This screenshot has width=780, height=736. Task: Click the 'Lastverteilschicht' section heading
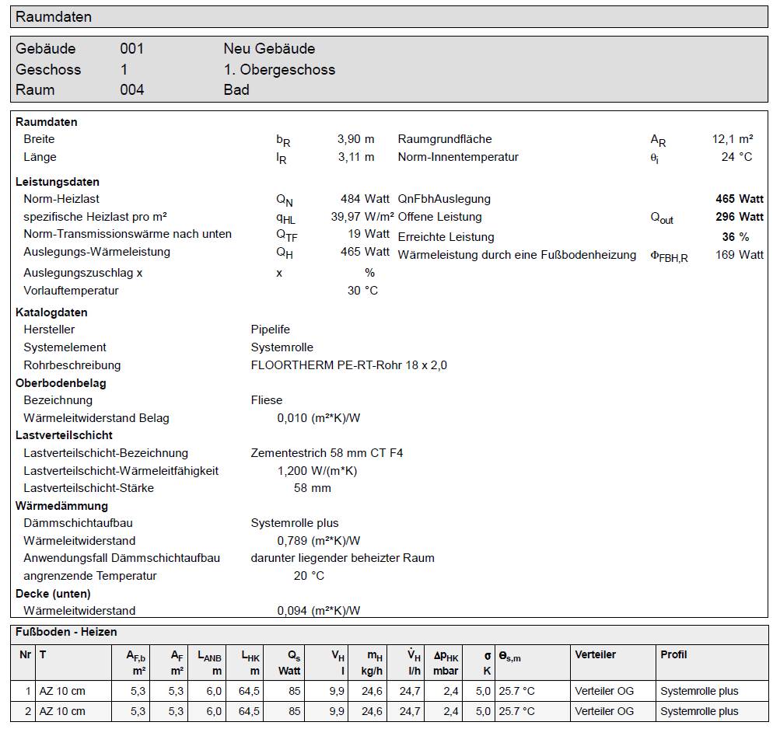64,436
